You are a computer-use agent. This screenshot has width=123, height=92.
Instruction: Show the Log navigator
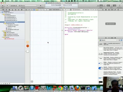[x=22, y=10]
